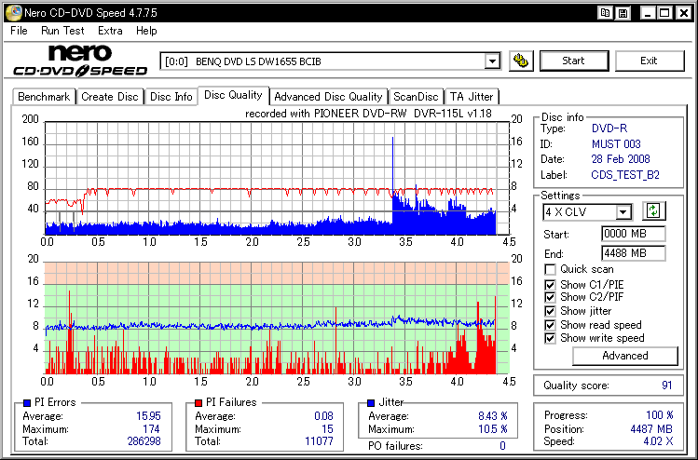Click the green refresh speed icon
The height and width of the screenshot is (460, 698).
[653, 210]
